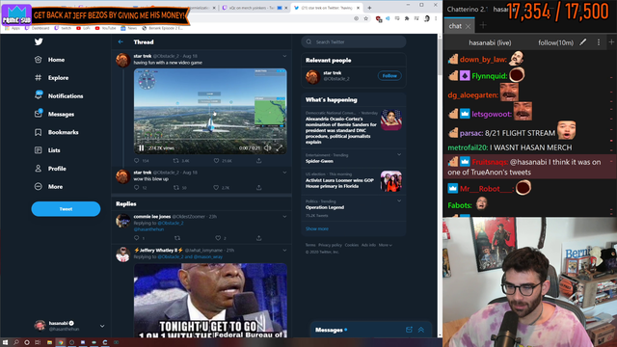
Task: Open Explore in Twitter sidebar
Action: (51, 78)
